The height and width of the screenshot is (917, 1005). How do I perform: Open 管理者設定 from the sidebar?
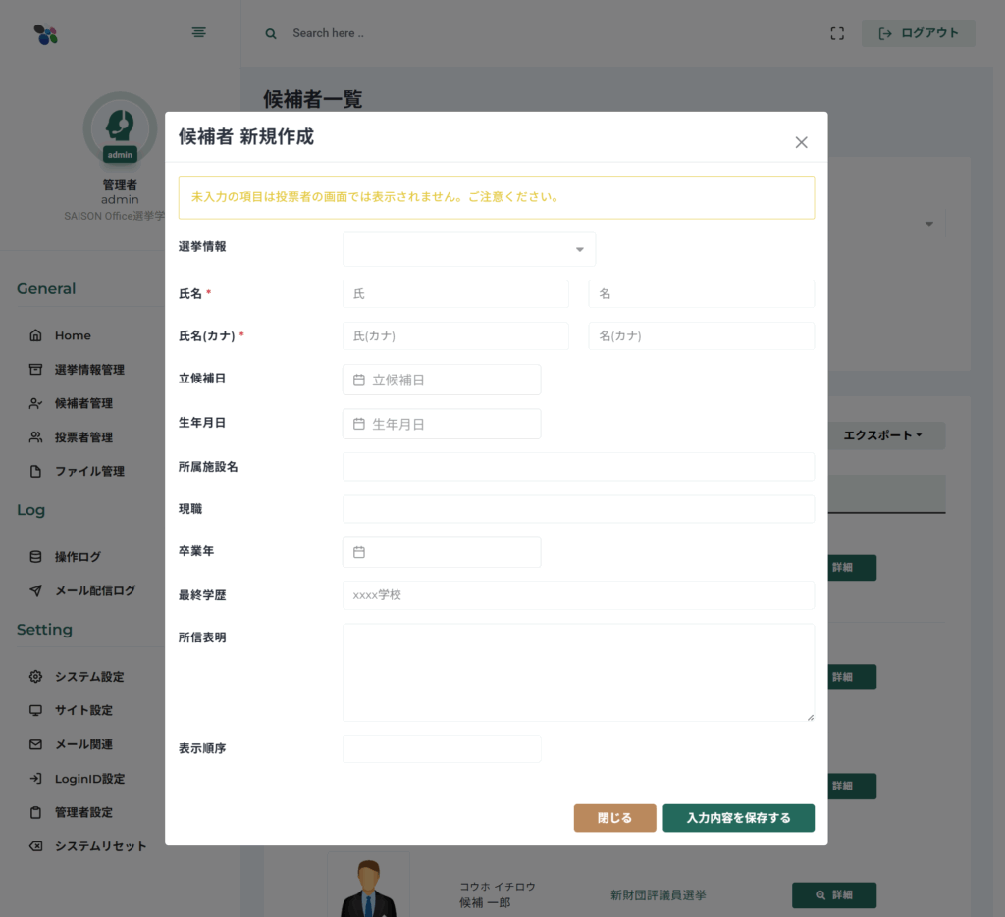click(x=83, y=812)
